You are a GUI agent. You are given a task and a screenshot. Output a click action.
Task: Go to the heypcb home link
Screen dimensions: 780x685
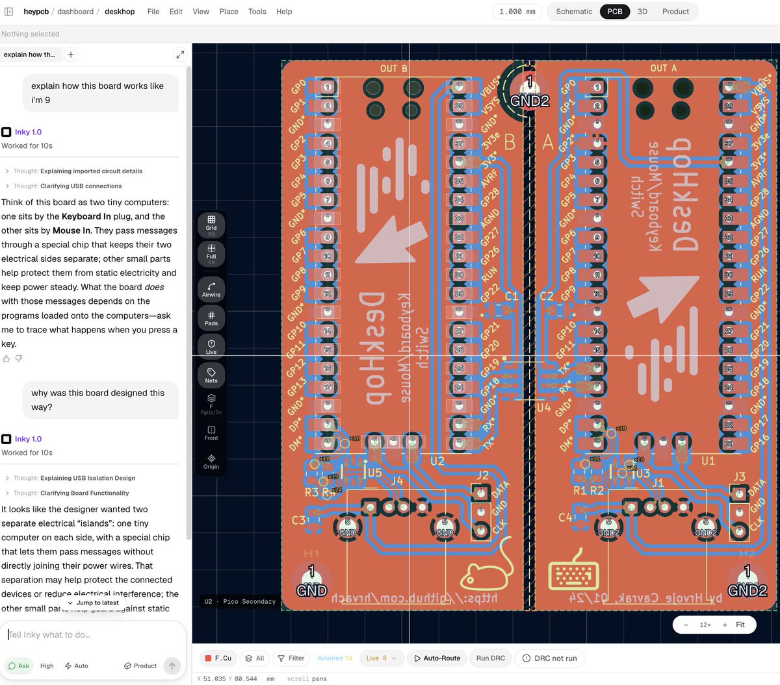[36, 12]
